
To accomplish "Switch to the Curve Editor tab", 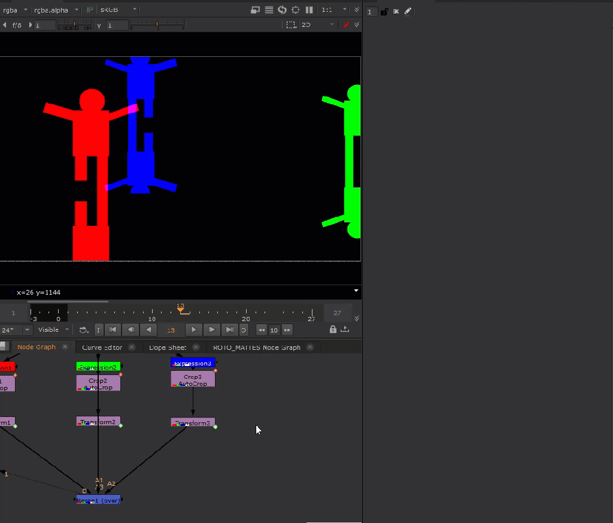I will pyautogui.click(x=102, y=347).
